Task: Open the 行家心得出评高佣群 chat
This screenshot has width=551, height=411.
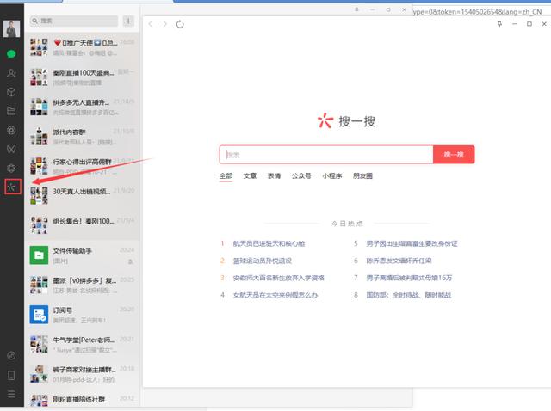Action: coord(83,166)
